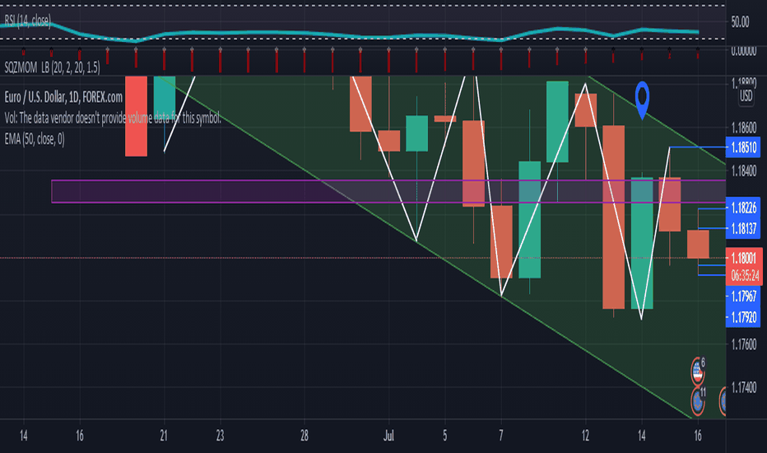The image size is (767, 453).
Task: Click the 5 date label on time axis
Action: (445, 436)
